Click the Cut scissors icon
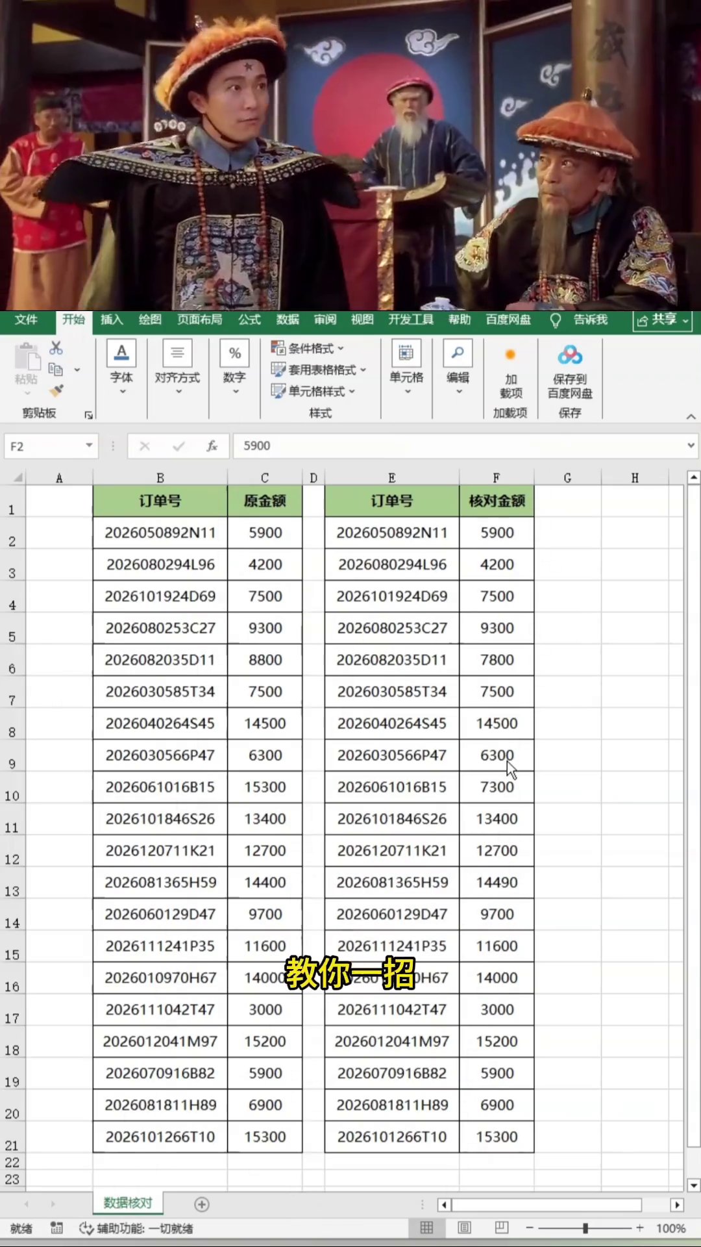Screen dimensions: 701x1247 56,348
